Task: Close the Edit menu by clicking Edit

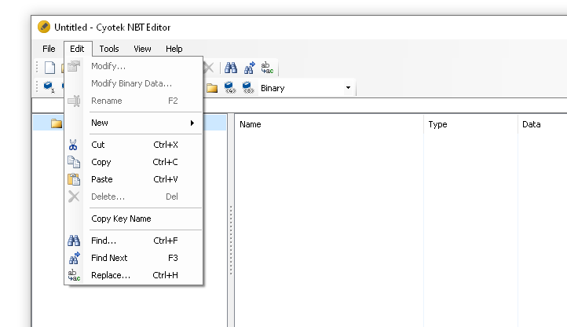Action: coord(77,49)
